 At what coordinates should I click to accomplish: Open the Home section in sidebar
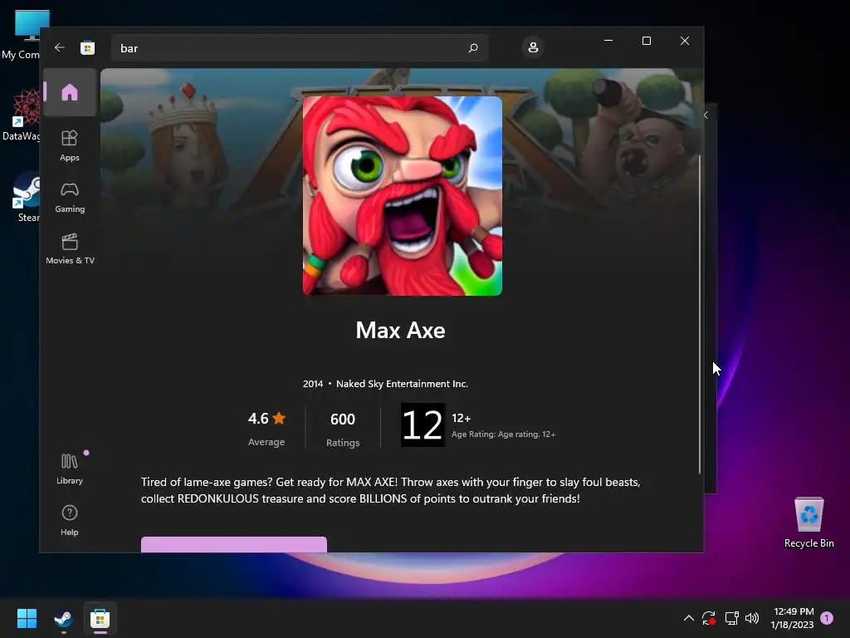(x=70, y=93)
